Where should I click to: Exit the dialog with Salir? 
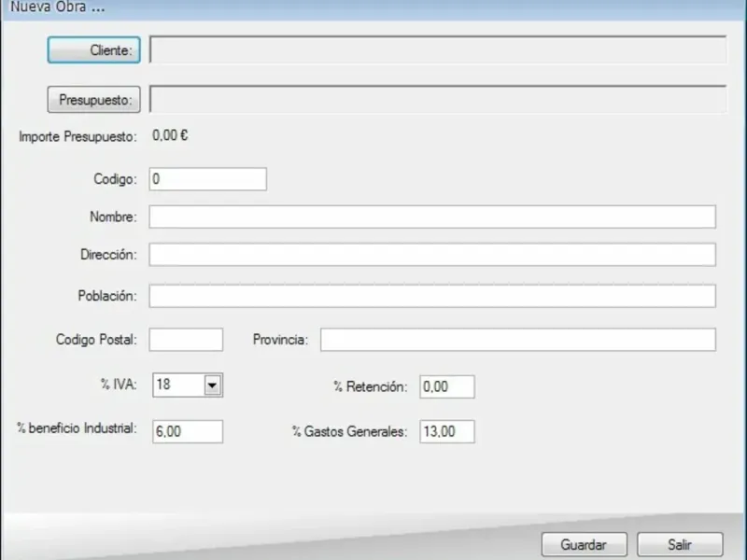680,544
